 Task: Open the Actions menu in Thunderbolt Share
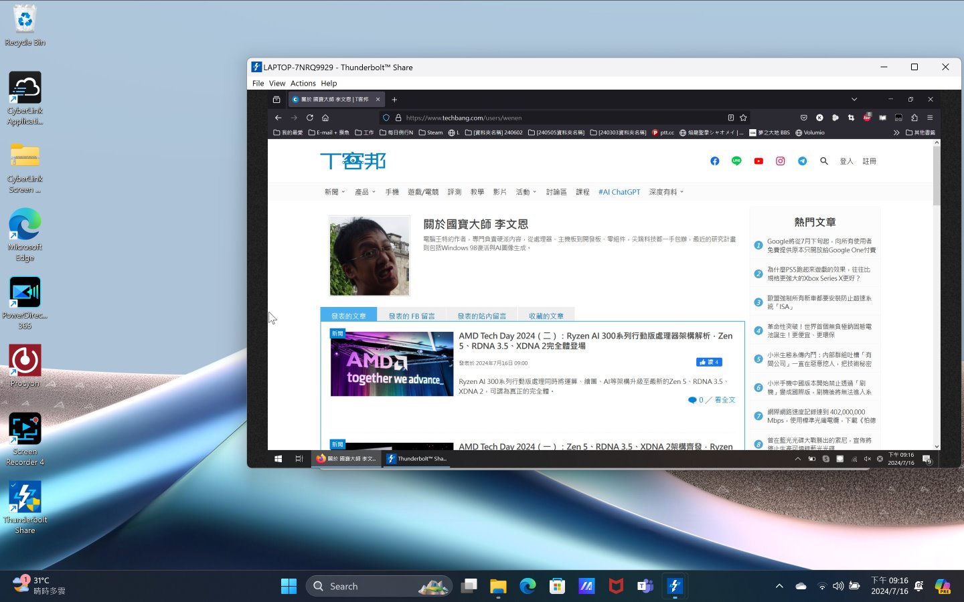(303, 84)
